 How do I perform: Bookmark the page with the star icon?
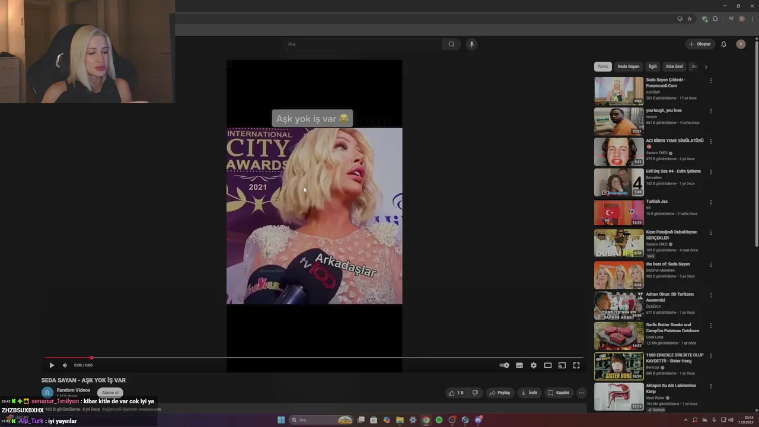690,18
